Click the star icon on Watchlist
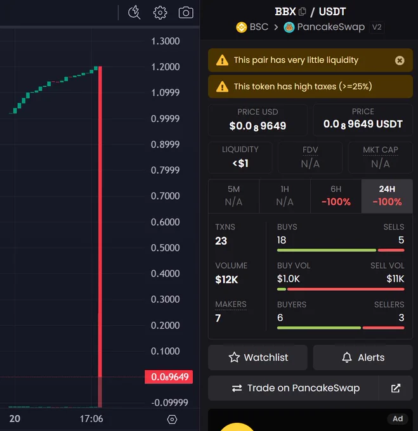The width and height of the screenshot is (418, 431). pos(234,357)
